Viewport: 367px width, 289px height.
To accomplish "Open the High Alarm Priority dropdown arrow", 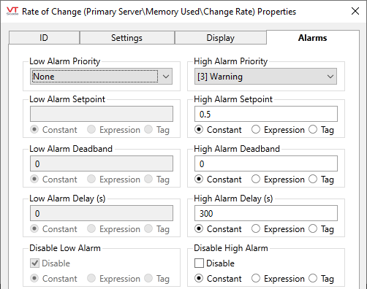I will click(330, 77).
